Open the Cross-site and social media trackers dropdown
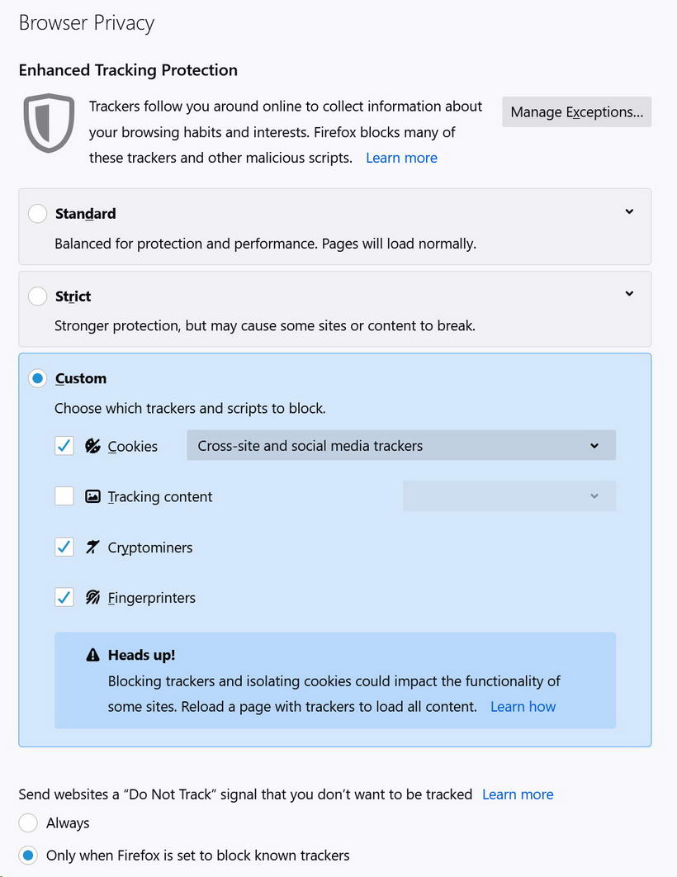Viewport: 677px width, 877px height. click(401, 446)
